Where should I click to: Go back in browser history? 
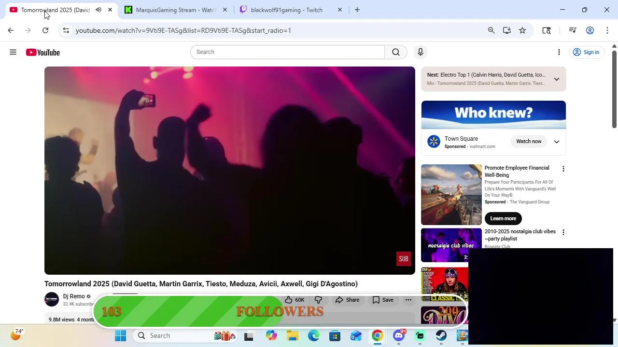(x=11, y=30)
